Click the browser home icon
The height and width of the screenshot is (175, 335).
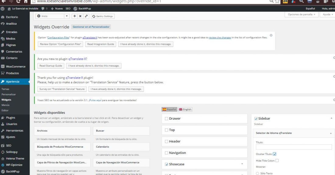pyautogui.click(x=26, y=2)
